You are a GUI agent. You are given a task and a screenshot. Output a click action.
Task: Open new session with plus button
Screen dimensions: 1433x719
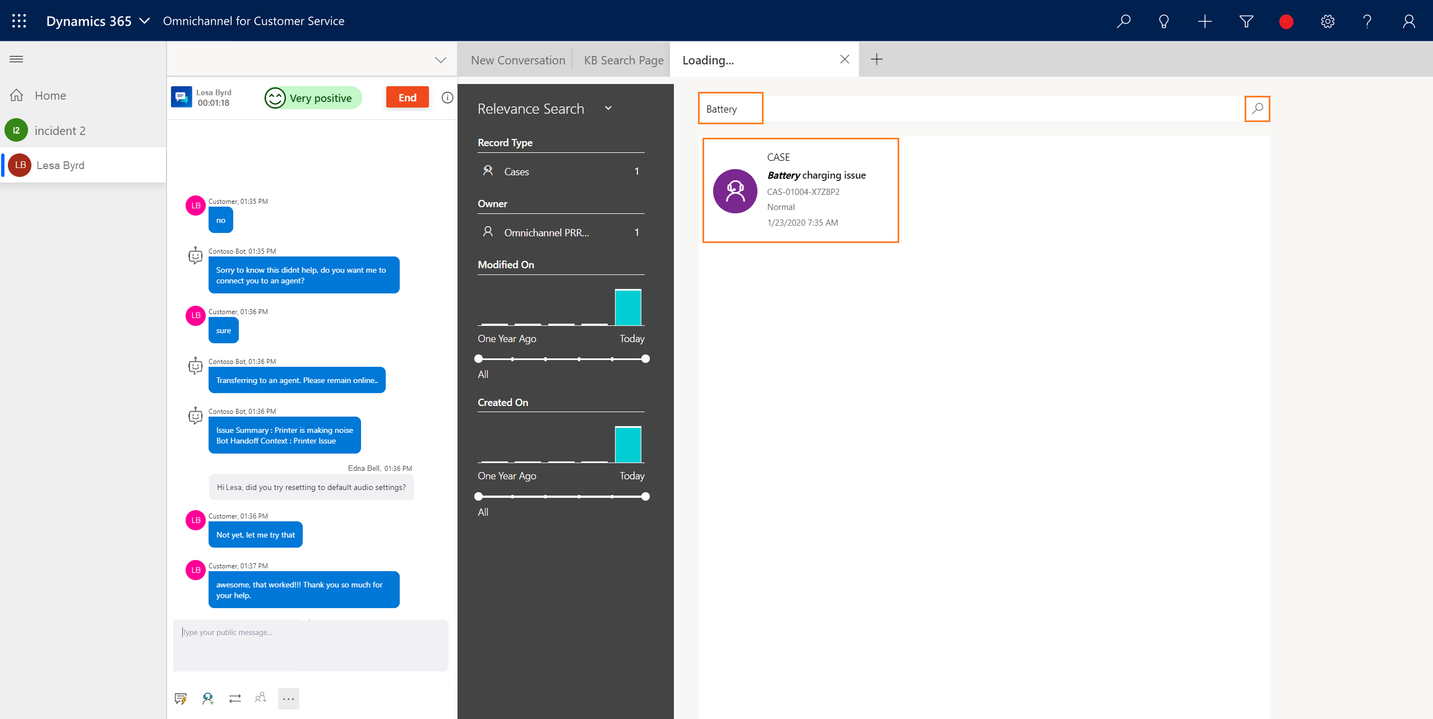coord(876,59)
